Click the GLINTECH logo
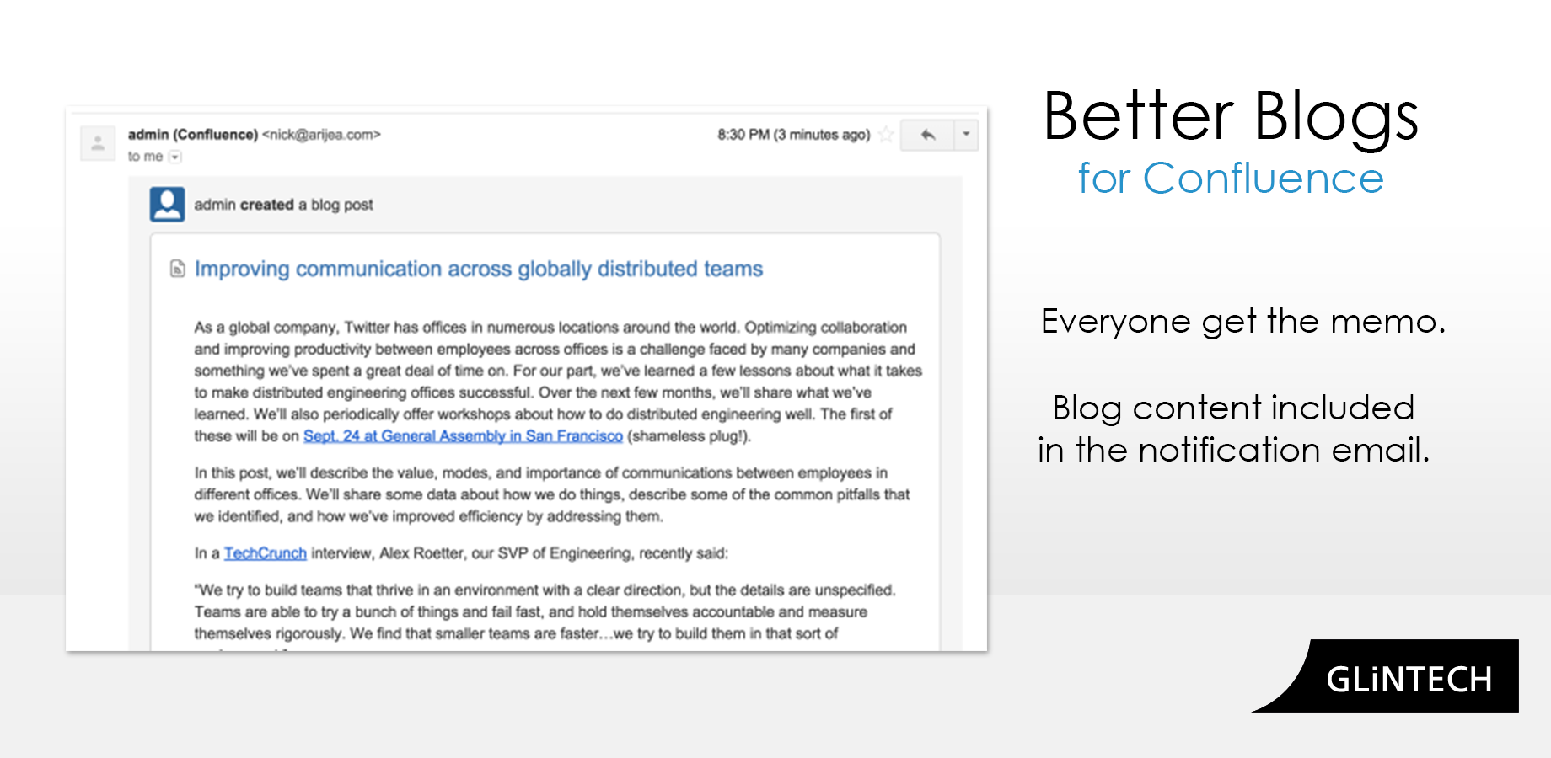 click(x=1386, y=676)
